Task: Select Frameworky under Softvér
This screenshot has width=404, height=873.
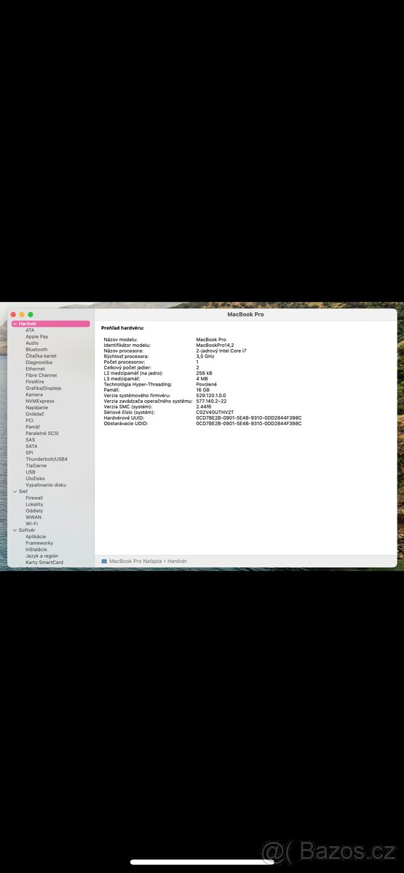Action: tap(39, 543)
